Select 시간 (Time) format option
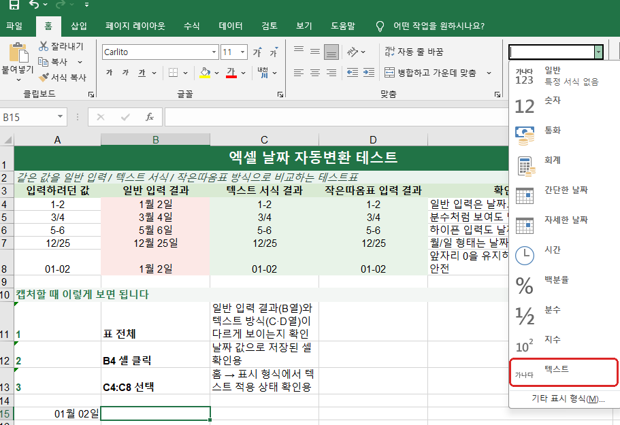This screenshot has height=425, width=620. click(564, 255)
